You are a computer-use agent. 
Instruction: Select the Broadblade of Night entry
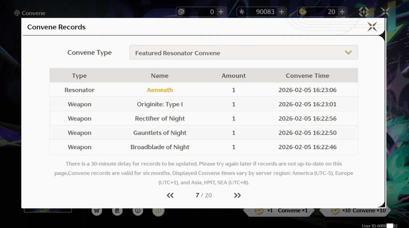click(160, 147)
